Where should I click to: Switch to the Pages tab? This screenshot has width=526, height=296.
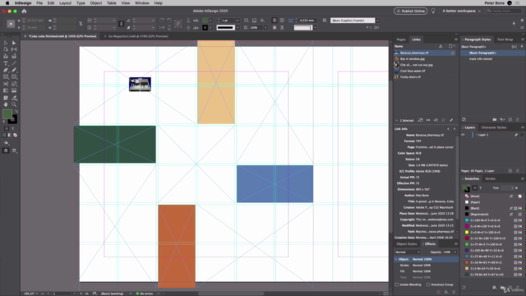[x=401, y=39]
